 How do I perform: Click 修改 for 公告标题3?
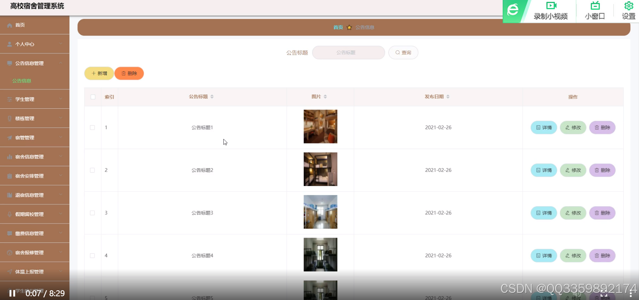tap(573, 213)
